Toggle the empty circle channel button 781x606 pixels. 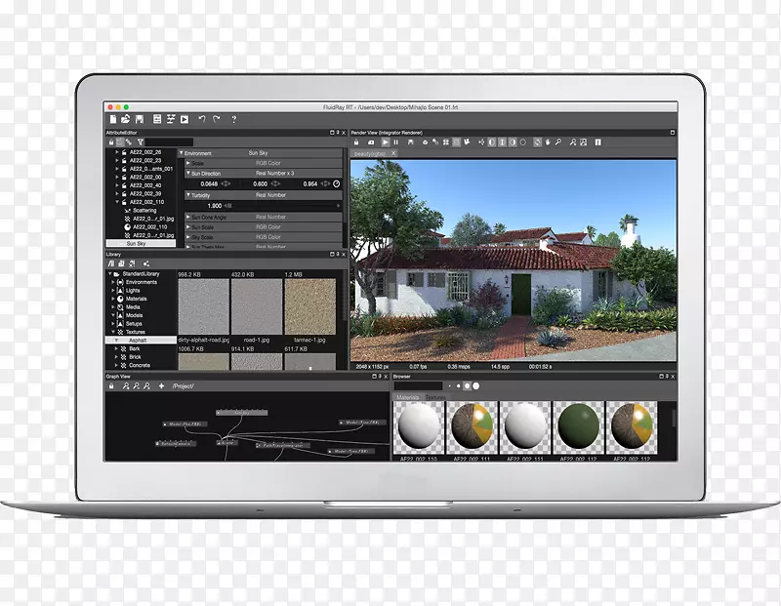[x=523, y=142]
